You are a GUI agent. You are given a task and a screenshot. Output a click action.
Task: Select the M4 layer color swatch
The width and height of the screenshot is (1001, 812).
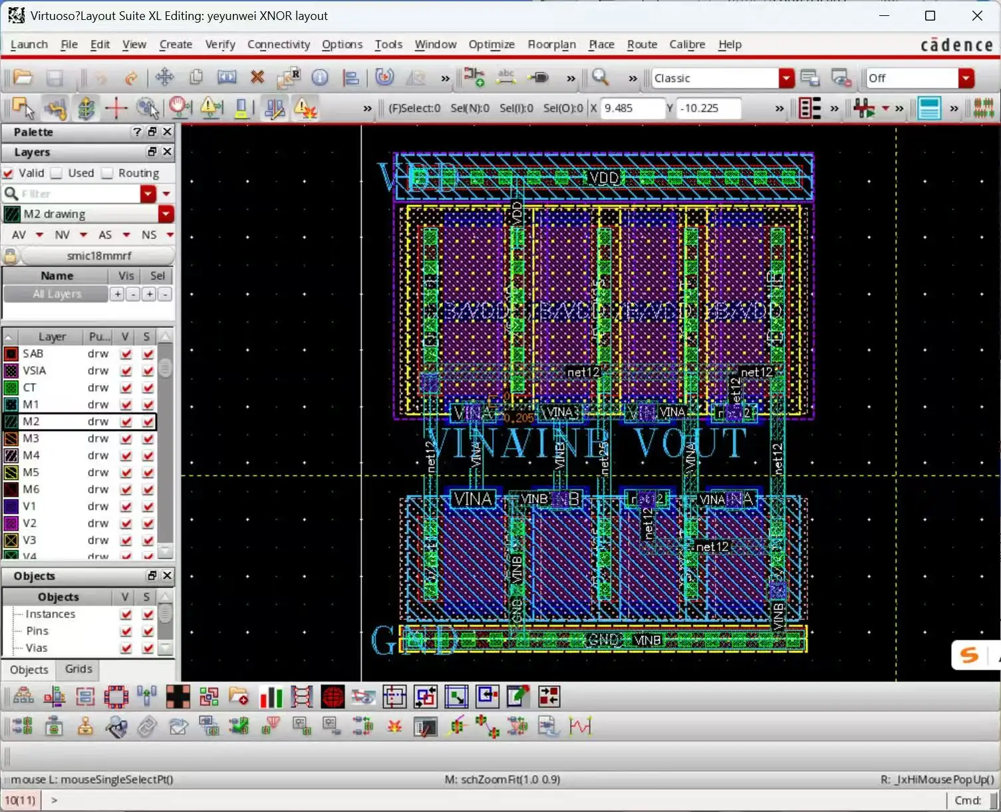coord(11,456)
